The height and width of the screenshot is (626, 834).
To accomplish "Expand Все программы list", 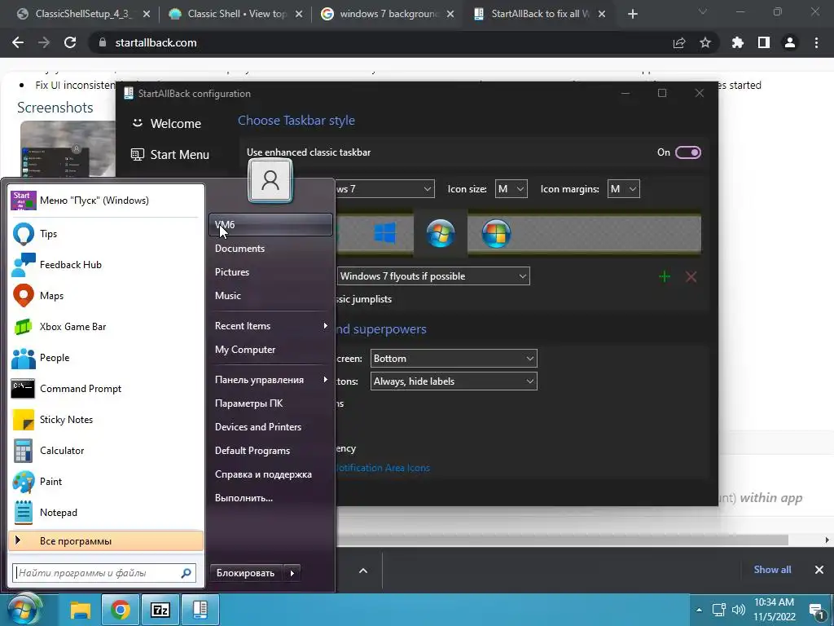I will 107,541.
